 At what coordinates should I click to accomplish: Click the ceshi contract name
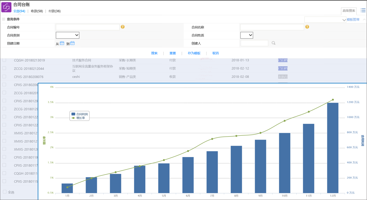tap(76, 77)
